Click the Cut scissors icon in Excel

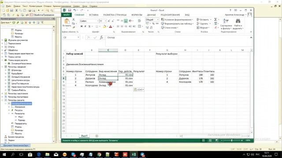tap(74, 19)
